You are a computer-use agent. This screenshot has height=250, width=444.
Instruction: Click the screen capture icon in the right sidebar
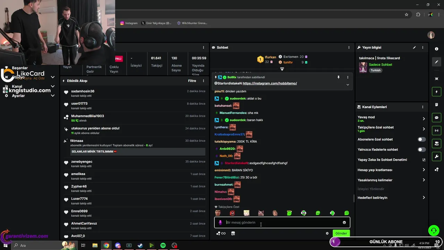[436, 79]
